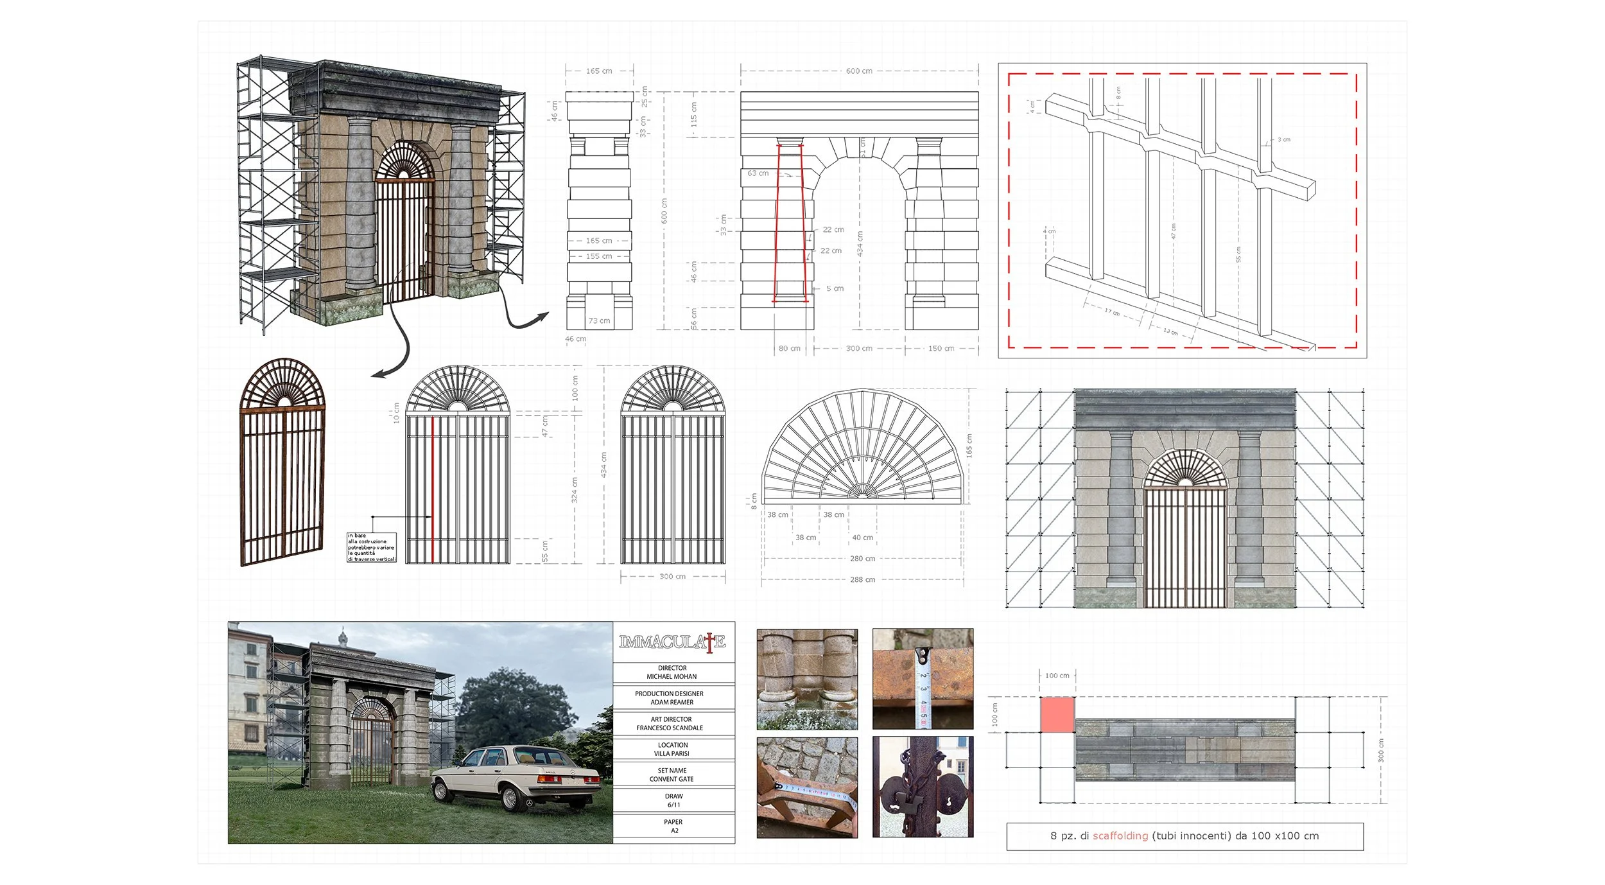Click the '8 pz. di scaffolding' note box
This screenshot has height=885, width=1605.
click(1184, 836)
